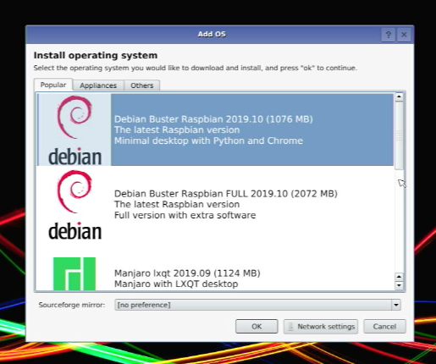Click the Cancel button

tap(384, 327)
